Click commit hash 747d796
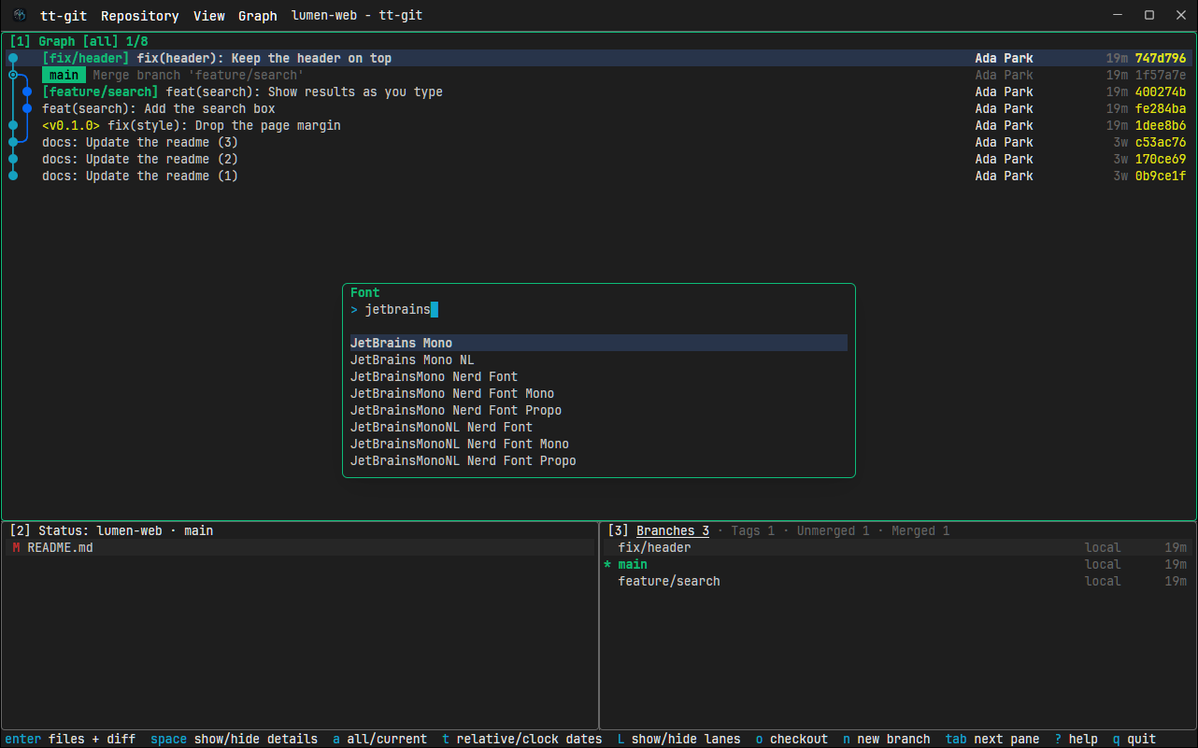 click(x=1161, y=59)
